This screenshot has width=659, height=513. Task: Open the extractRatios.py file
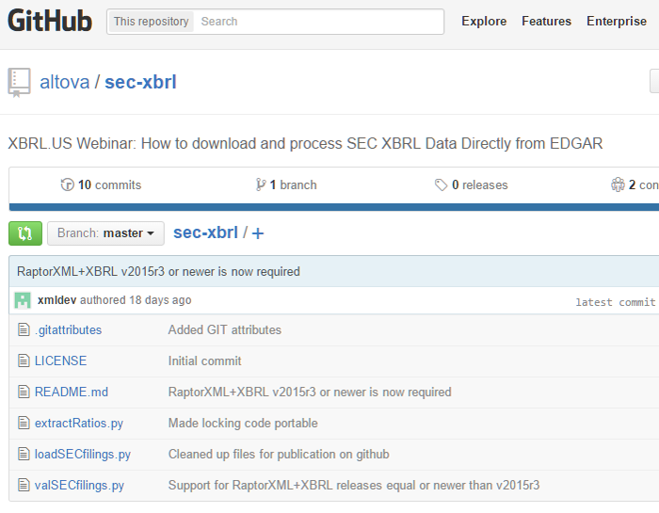click(x=79, y=424)
